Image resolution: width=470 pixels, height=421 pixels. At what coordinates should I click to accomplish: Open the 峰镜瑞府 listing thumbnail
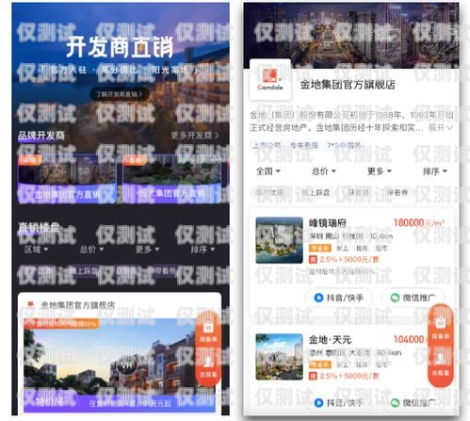[x=280, y=240]
